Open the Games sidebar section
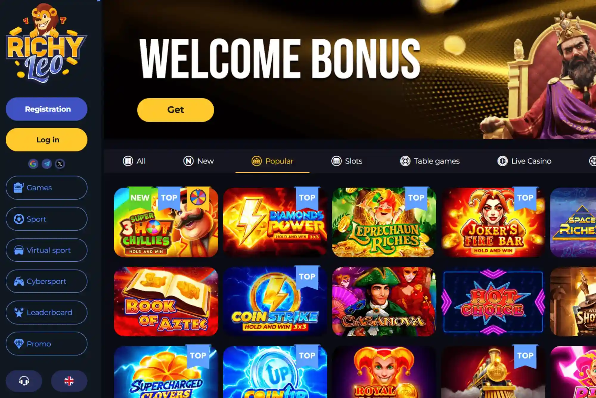The width and height of the screenshot is (596, 398). point(46,188)
